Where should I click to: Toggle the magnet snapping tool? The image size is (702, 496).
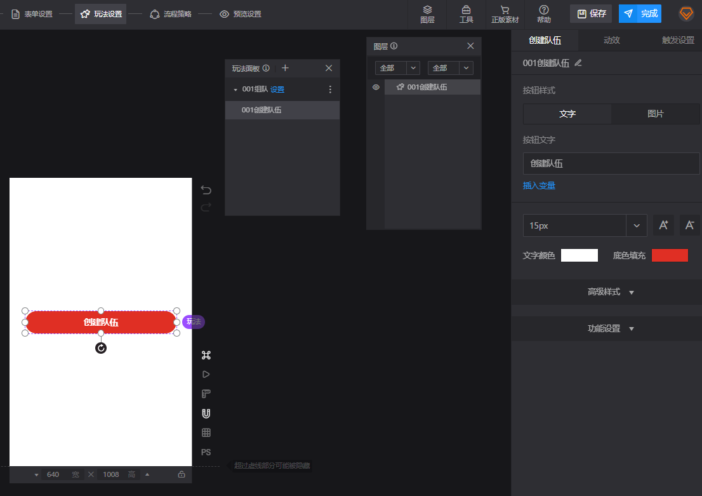pyautogui.click(x=206, y=413)
